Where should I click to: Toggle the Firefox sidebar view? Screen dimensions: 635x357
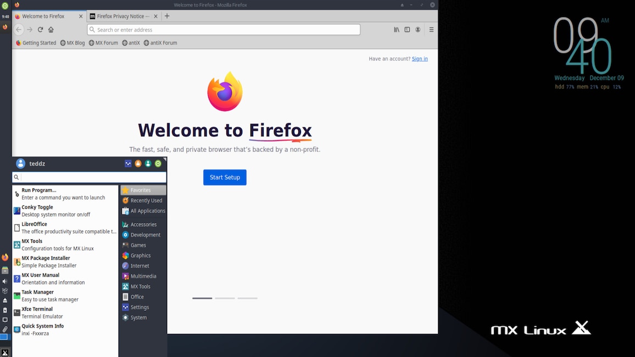tap(406, 29)
